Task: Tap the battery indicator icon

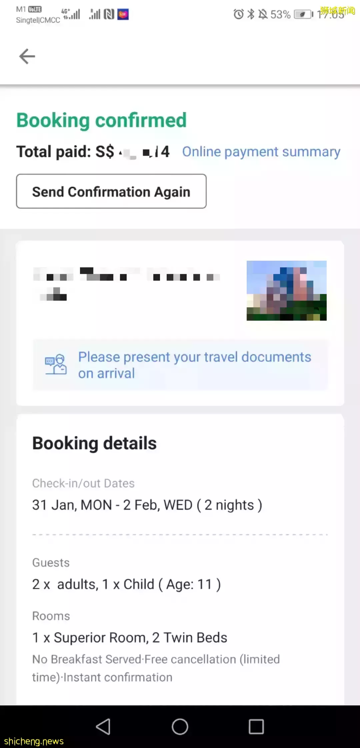Action: pyautogui.click(x=303, y=14)
